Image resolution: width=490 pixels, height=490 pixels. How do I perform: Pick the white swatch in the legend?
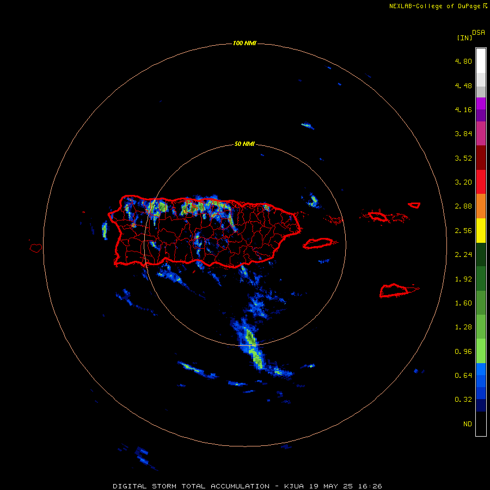(x=481, y=60)
